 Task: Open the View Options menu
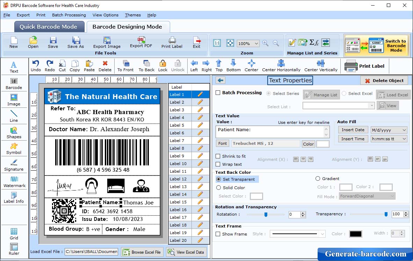(x=106, y=15)
